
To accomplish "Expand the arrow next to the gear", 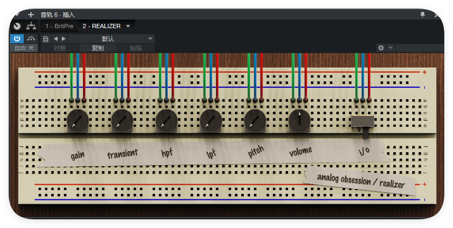I will [390, 48].
